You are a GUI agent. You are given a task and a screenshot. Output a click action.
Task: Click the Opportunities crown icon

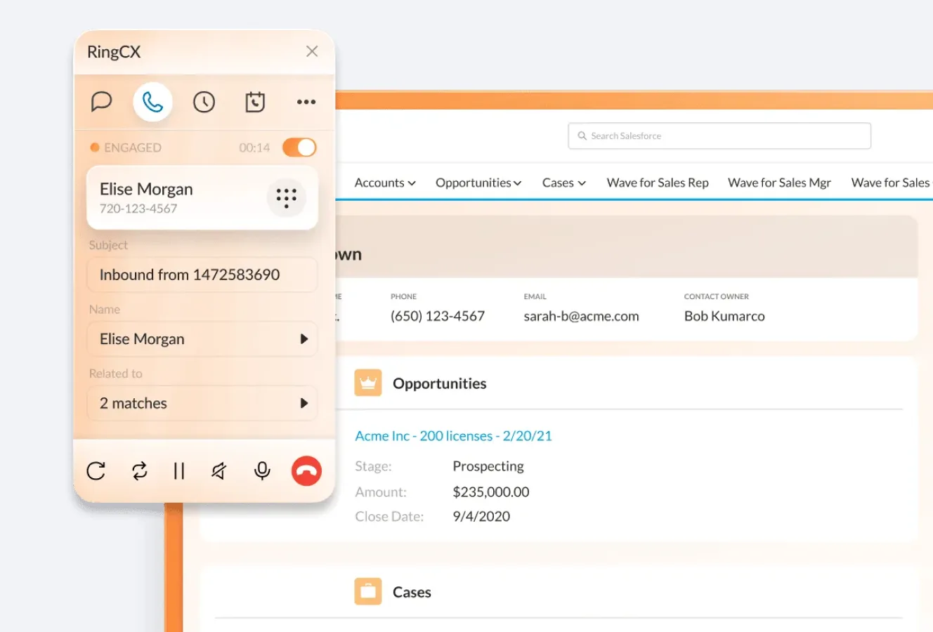368,383
